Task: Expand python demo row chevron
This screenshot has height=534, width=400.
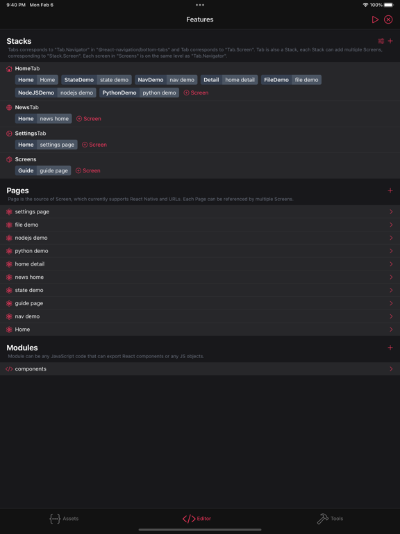Action: coord(391,251)
